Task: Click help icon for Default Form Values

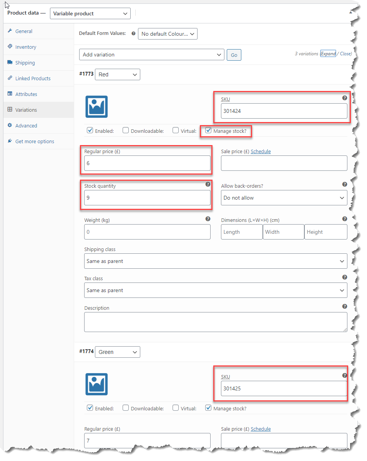Action: coord(133,34)
